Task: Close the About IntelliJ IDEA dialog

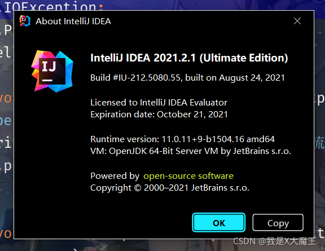Action: coord(297,21)
